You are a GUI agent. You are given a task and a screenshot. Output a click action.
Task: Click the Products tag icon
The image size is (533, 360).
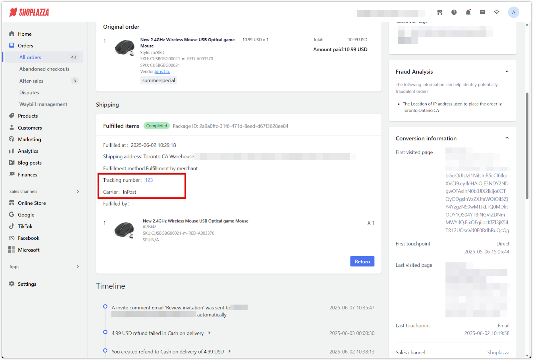pyautogui.click(x=12, y=116)
